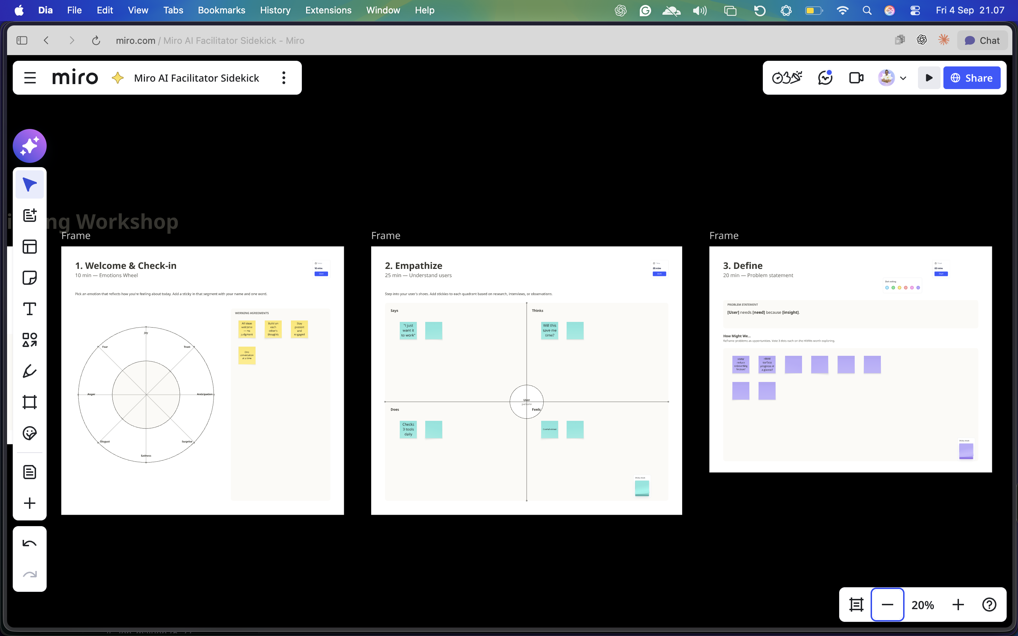Select the sticky note tool
This screenshot has height=636, width=1018.
coord(29,278)
